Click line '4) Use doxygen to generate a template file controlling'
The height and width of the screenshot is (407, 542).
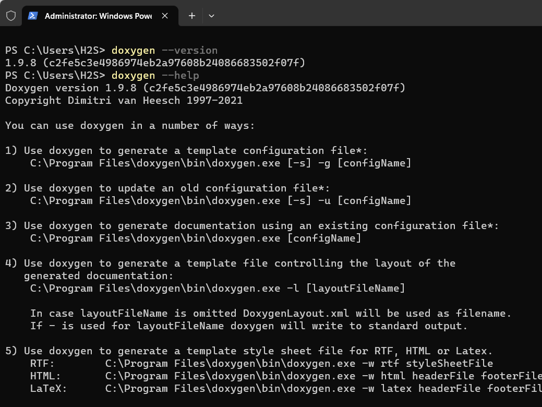[x=230, y=264]
